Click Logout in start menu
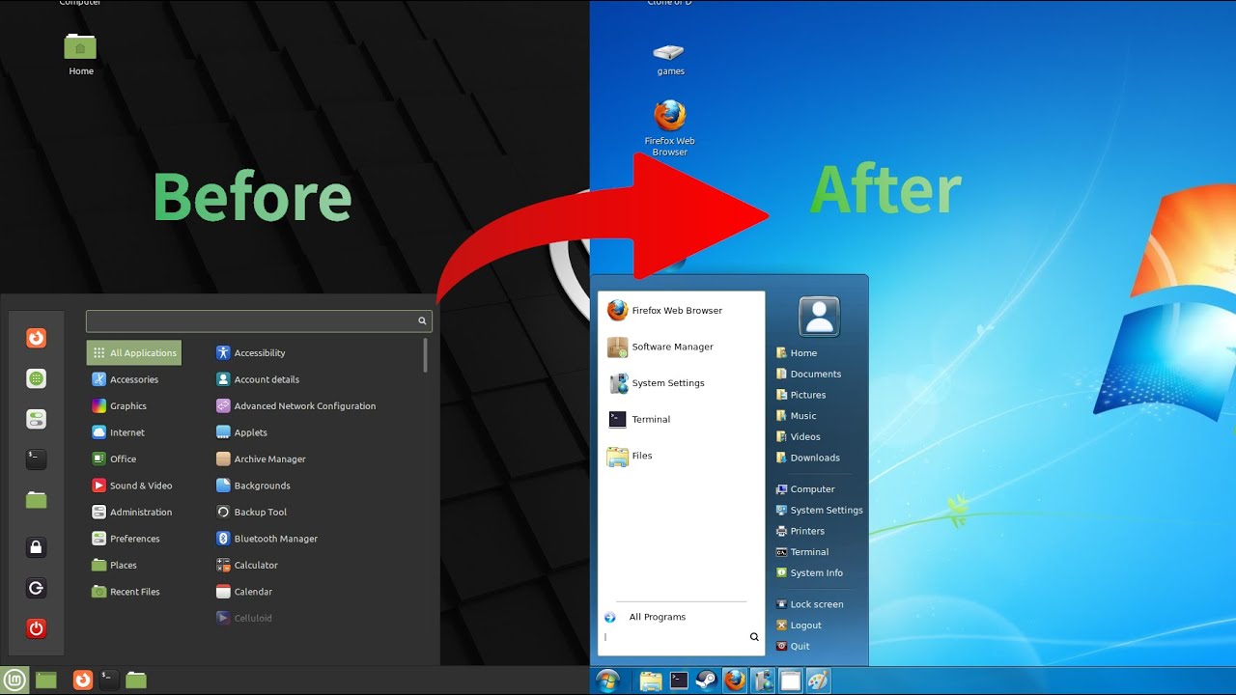The image size is (1236, 695). coord(799,625)
